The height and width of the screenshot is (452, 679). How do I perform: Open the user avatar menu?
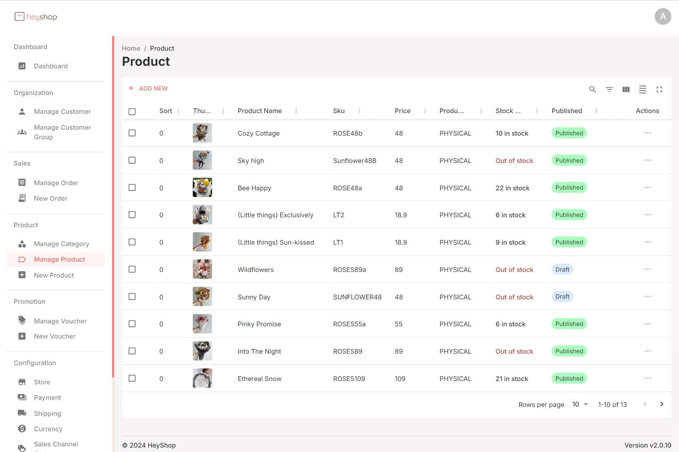(663, 17)
